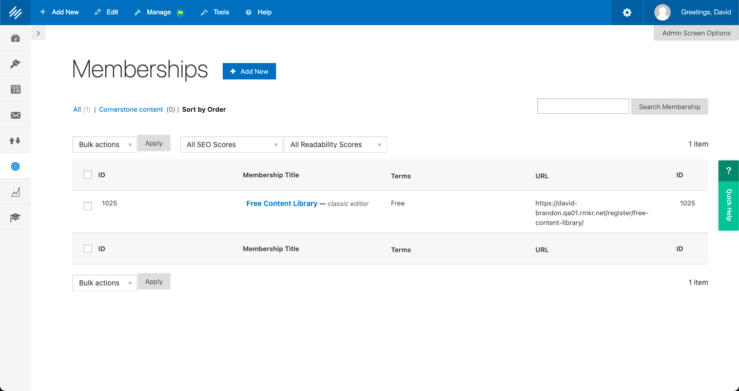The image size is (739, 391).
Task: Select the paintbrush Design icon in sidebar
Action: pos(15,64)
